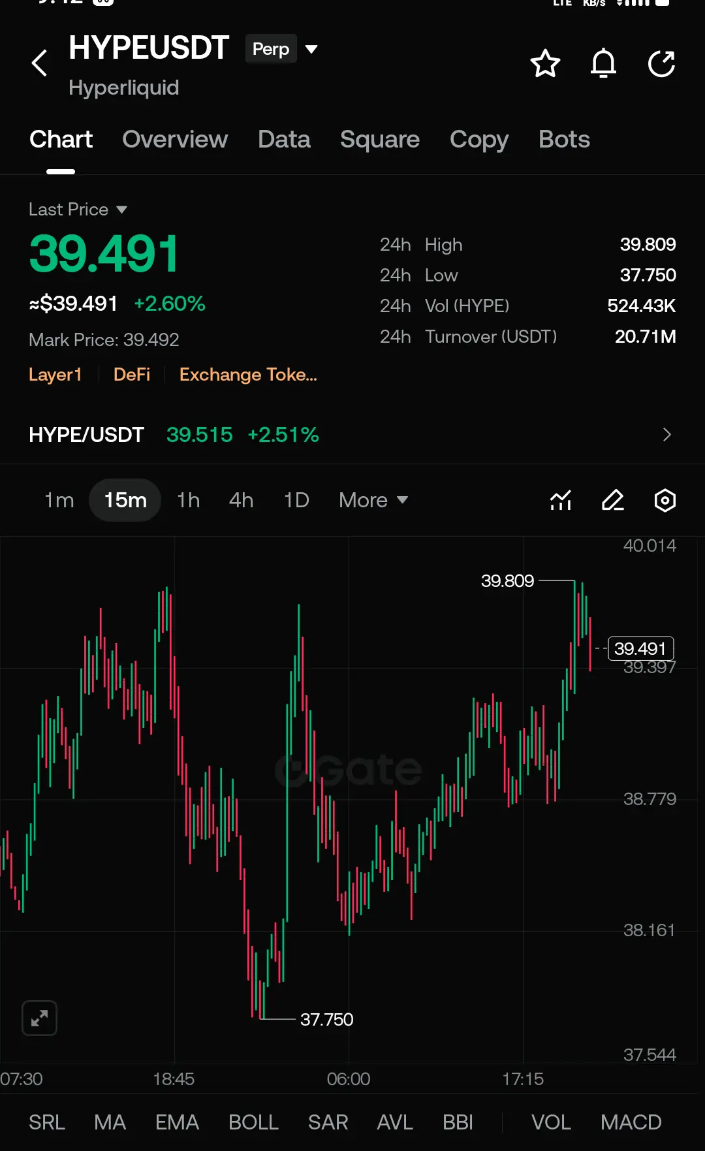Toggle the BBI indicator
The height and width of the screenshot is (1151, 705).
point(458,1122)
